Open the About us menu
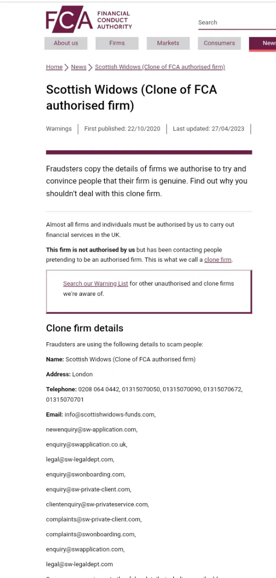Screen dimensions: 276x578 pyautogui.click(x=66, y=43)
